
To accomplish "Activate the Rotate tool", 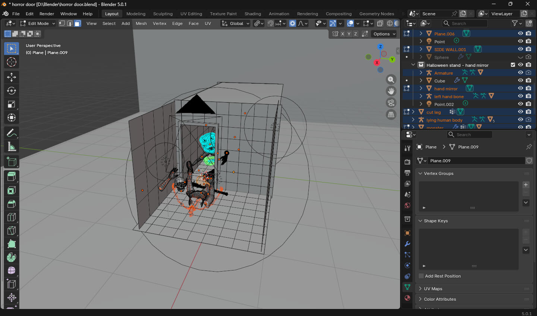I will coord(12,91).
